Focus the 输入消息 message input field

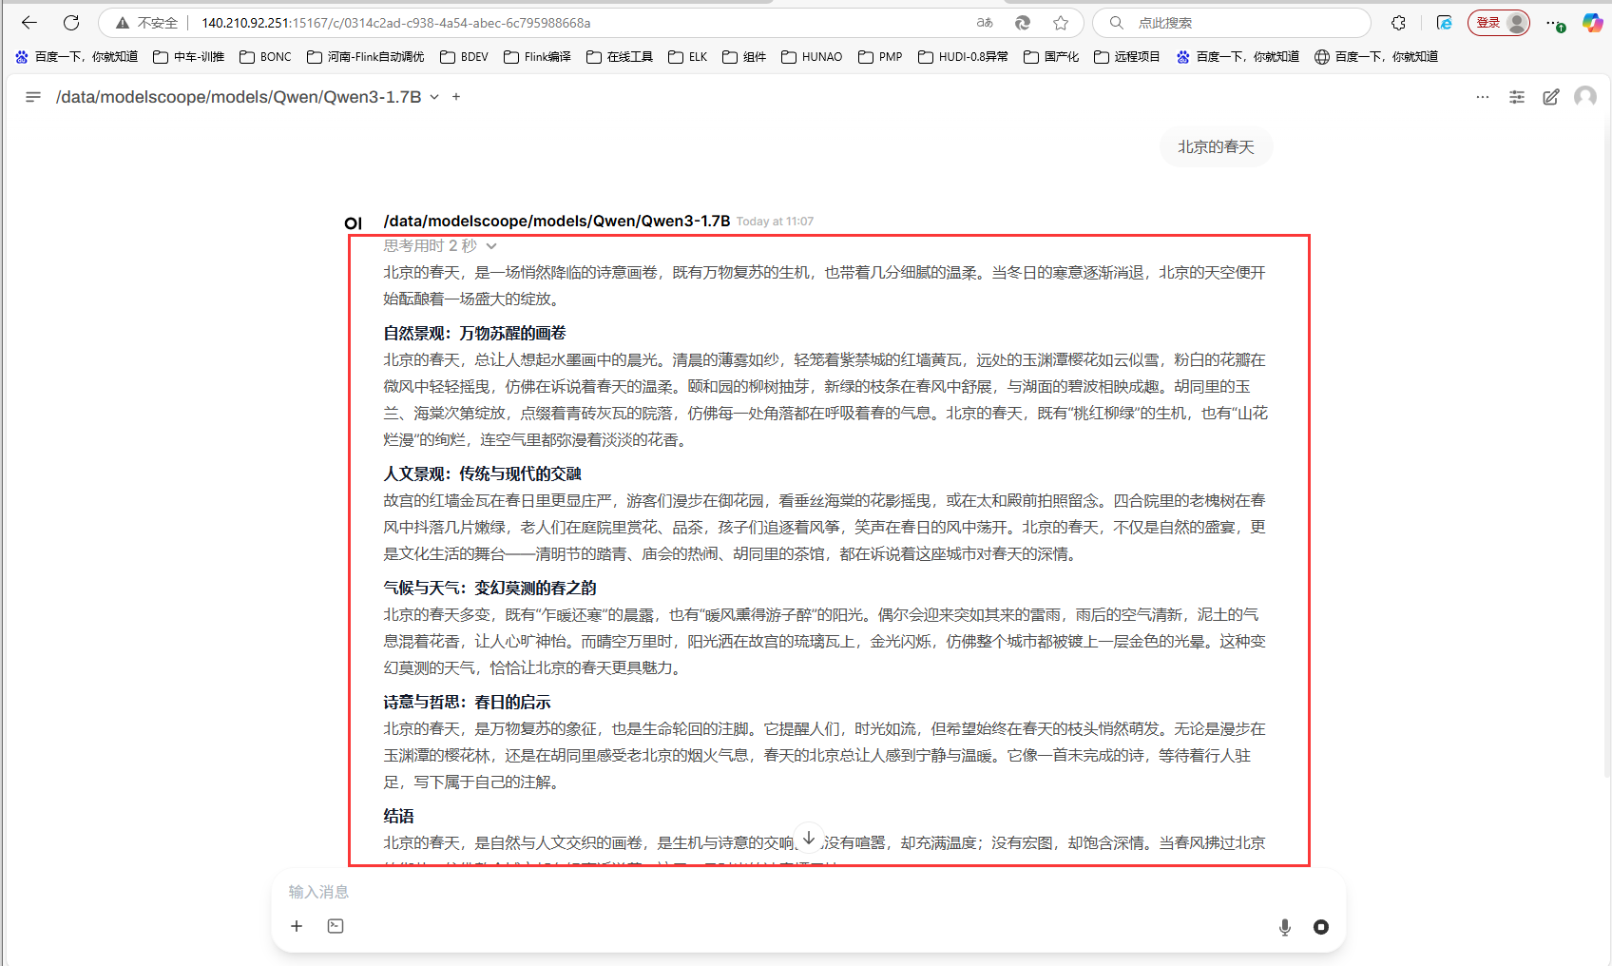point(808,892)
